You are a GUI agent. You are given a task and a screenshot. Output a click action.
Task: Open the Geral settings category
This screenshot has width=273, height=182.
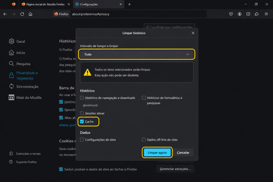(x=21, y=41)
